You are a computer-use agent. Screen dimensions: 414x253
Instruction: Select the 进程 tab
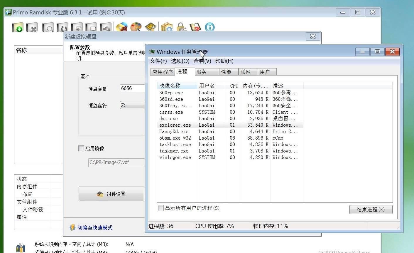click(x=185, y=71)
